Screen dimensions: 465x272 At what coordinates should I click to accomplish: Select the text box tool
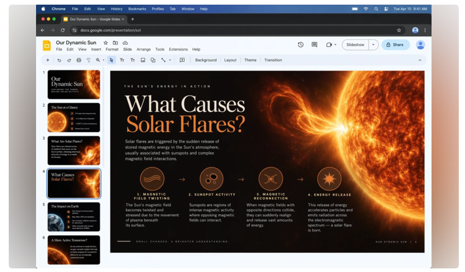point(122,60)
